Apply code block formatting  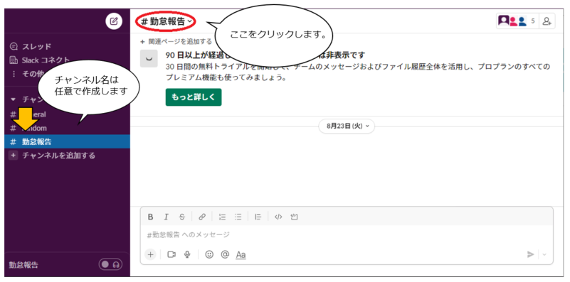[294, 217]
